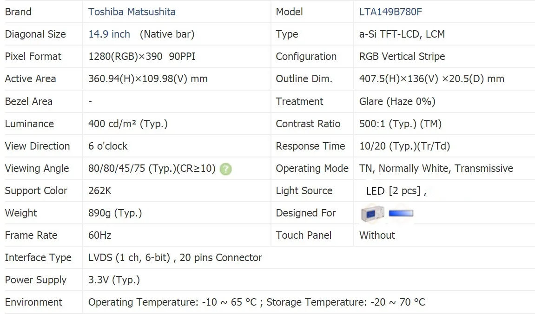This screenshot has width=535, height=314.
Task: Follow the 14.9 inch size link
Action: [109, 34]
